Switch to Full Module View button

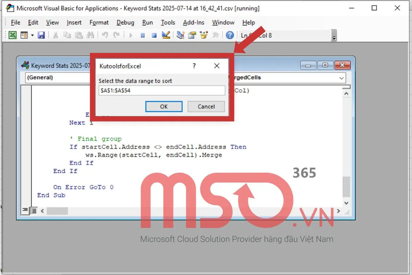[x=33, y=211]
